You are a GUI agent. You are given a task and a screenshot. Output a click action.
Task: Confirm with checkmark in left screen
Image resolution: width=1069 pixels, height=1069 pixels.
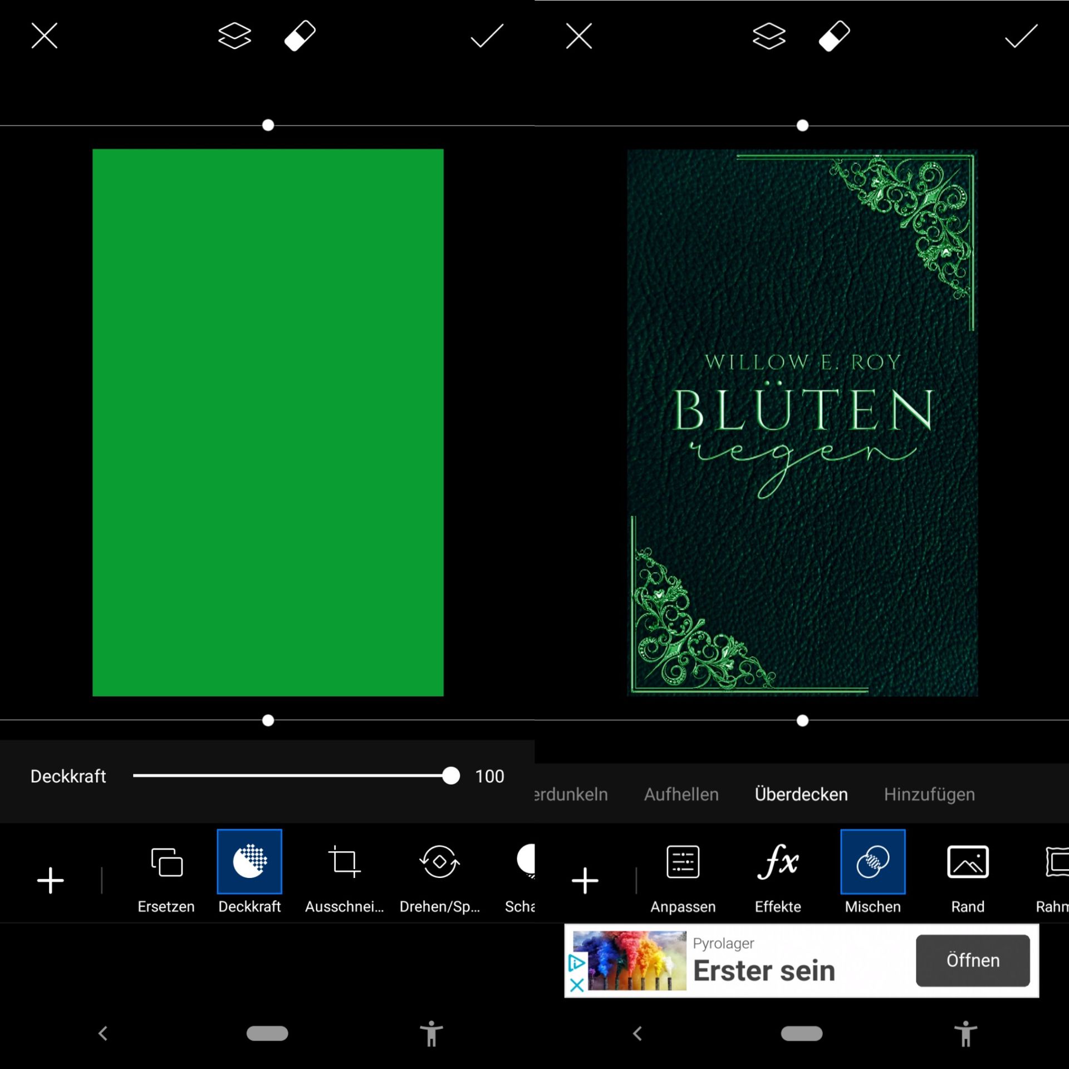(487, 36)
